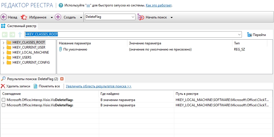Screen dimensions: 274x137
Task: Click the Create plus icon
Action: pyautogui.click(x=58, y=17)
